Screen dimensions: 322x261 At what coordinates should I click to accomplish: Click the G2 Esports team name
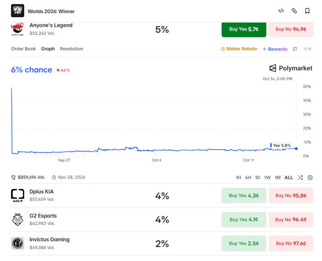pyautogui.click(x=43, y=216)
